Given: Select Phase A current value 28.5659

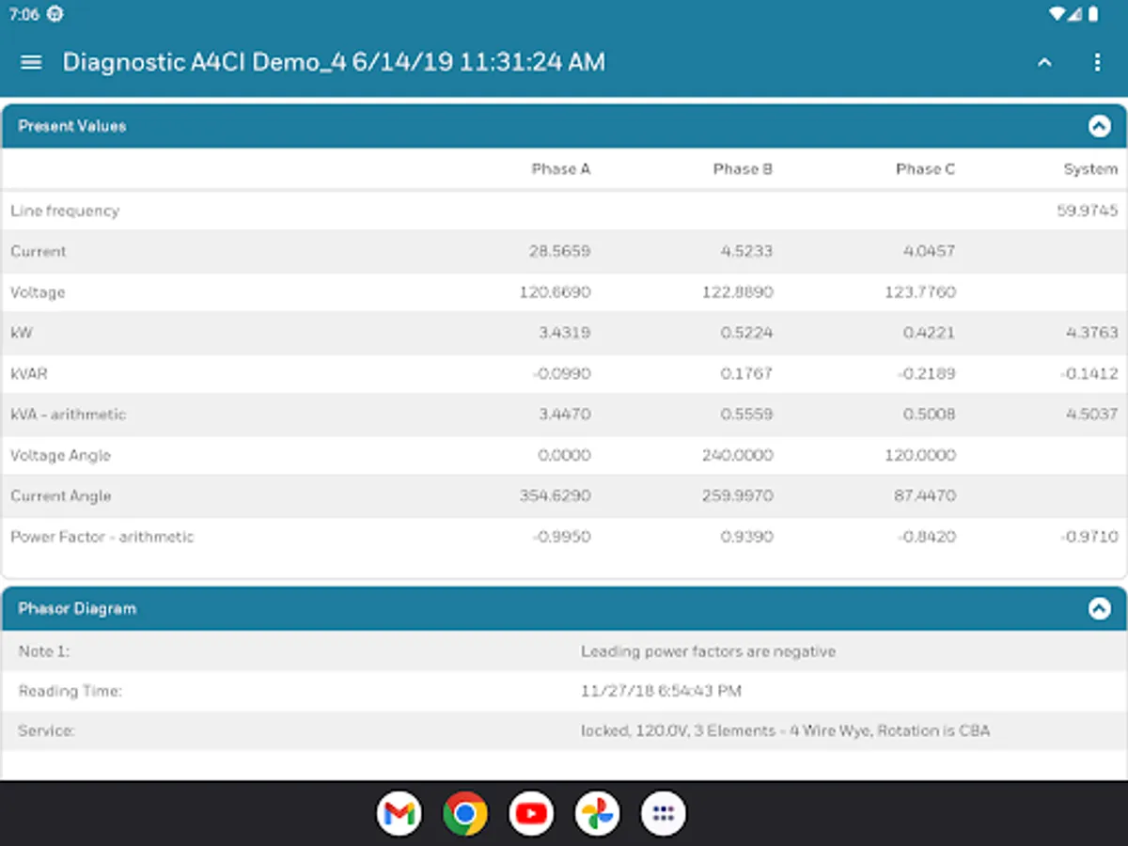Looking at the screenshot, I should tap(559, 252).
